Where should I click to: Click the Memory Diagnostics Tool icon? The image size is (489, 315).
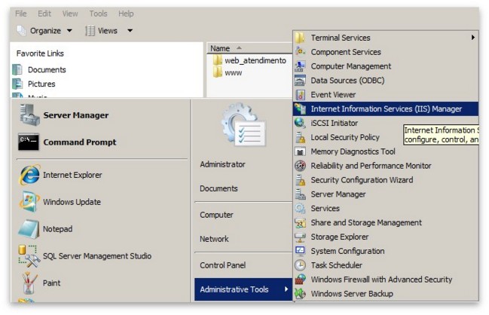tap(300, 151)
